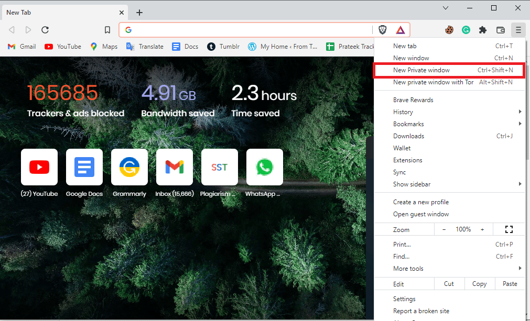Select New Private window menu entry
The height and width of the screenshot is (321, 530).
(x=421, y=70)
